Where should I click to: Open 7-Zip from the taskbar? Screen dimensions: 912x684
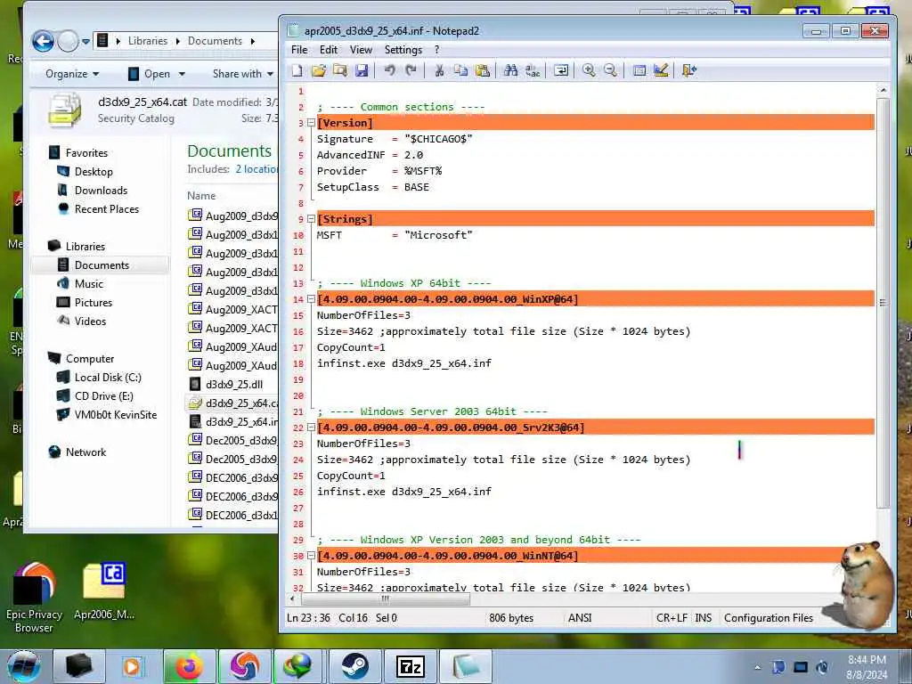point(410,666)
